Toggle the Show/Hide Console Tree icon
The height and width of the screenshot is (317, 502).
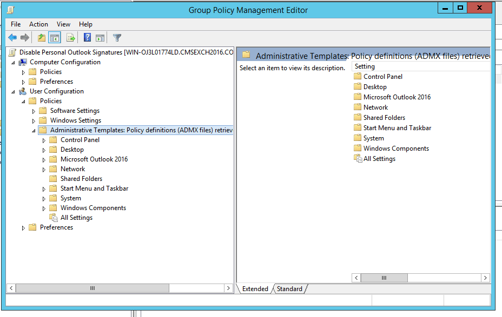pyautogui.click(x=54, y=37)
